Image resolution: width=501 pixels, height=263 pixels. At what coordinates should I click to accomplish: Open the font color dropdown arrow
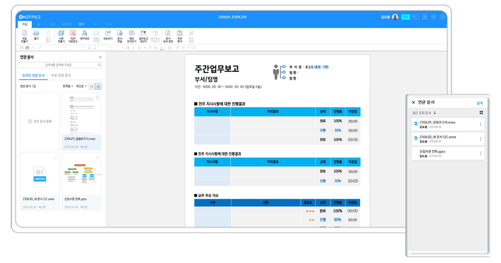coord(164,48)
